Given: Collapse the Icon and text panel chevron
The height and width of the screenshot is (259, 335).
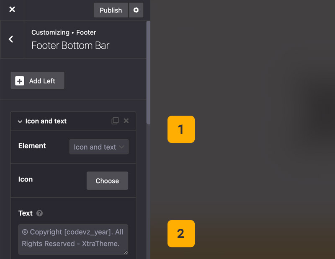Looking at the screenshot, I should pyautogui.click(x=20, y=122).
